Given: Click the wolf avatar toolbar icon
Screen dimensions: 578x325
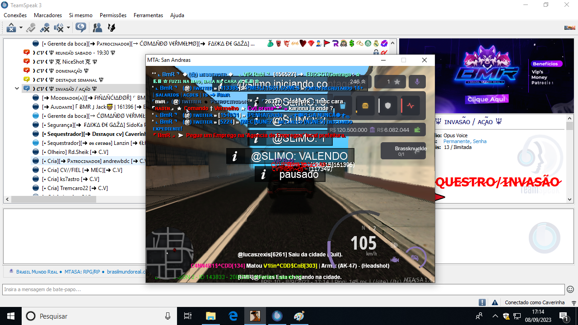Looking at the screenshot, I should click(111, 28).
